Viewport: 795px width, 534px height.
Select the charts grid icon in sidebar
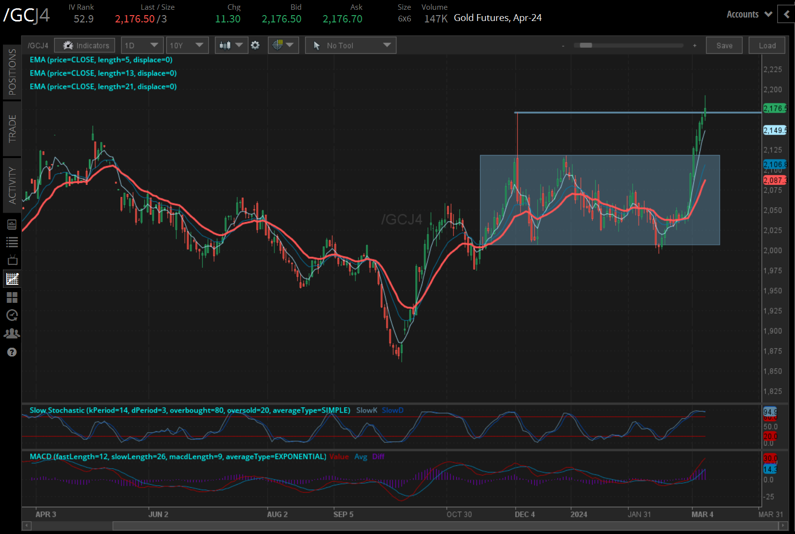click(x=12, y=279)
